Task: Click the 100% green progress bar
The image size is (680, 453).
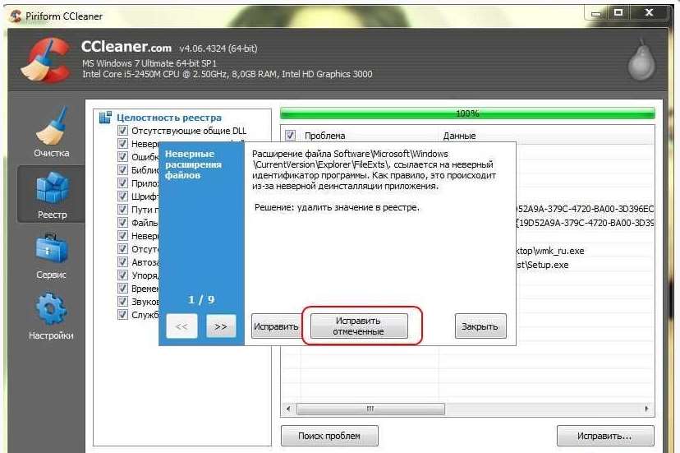Action: (x=467, y=113)
